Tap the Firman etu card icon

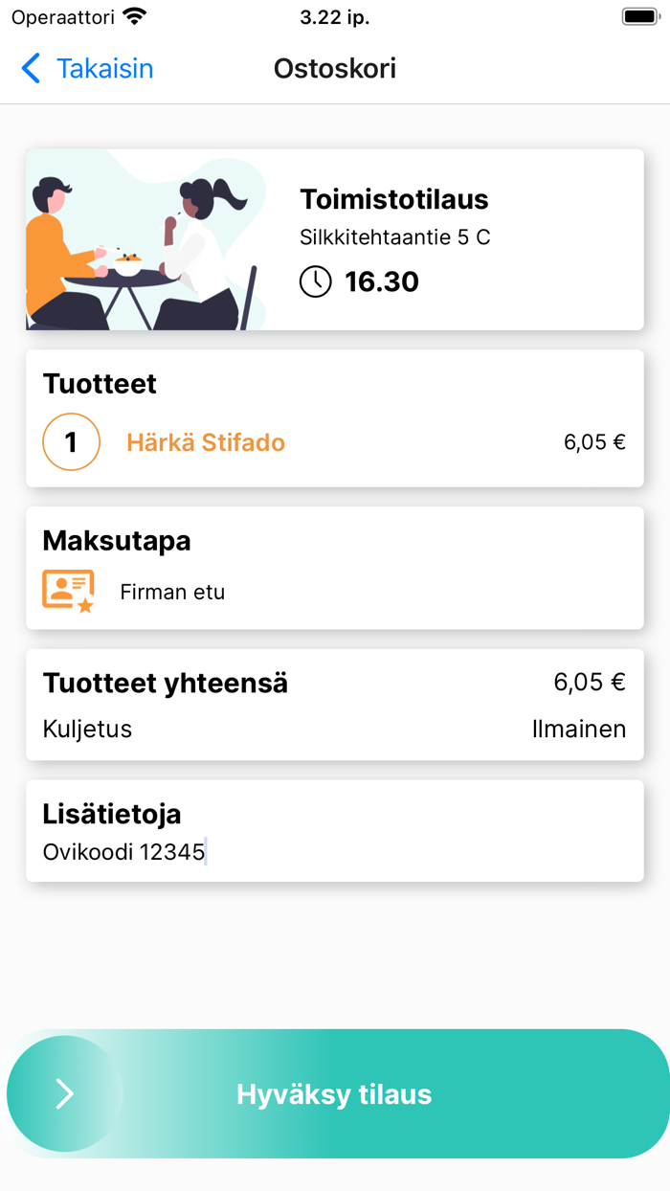tap(68, 591)
